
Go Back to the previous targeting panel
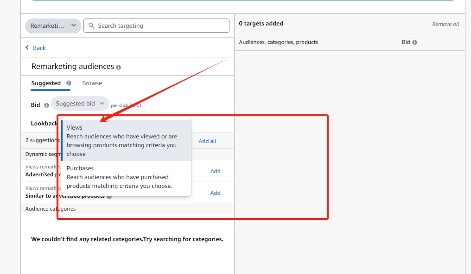click(x=39, y=48)
